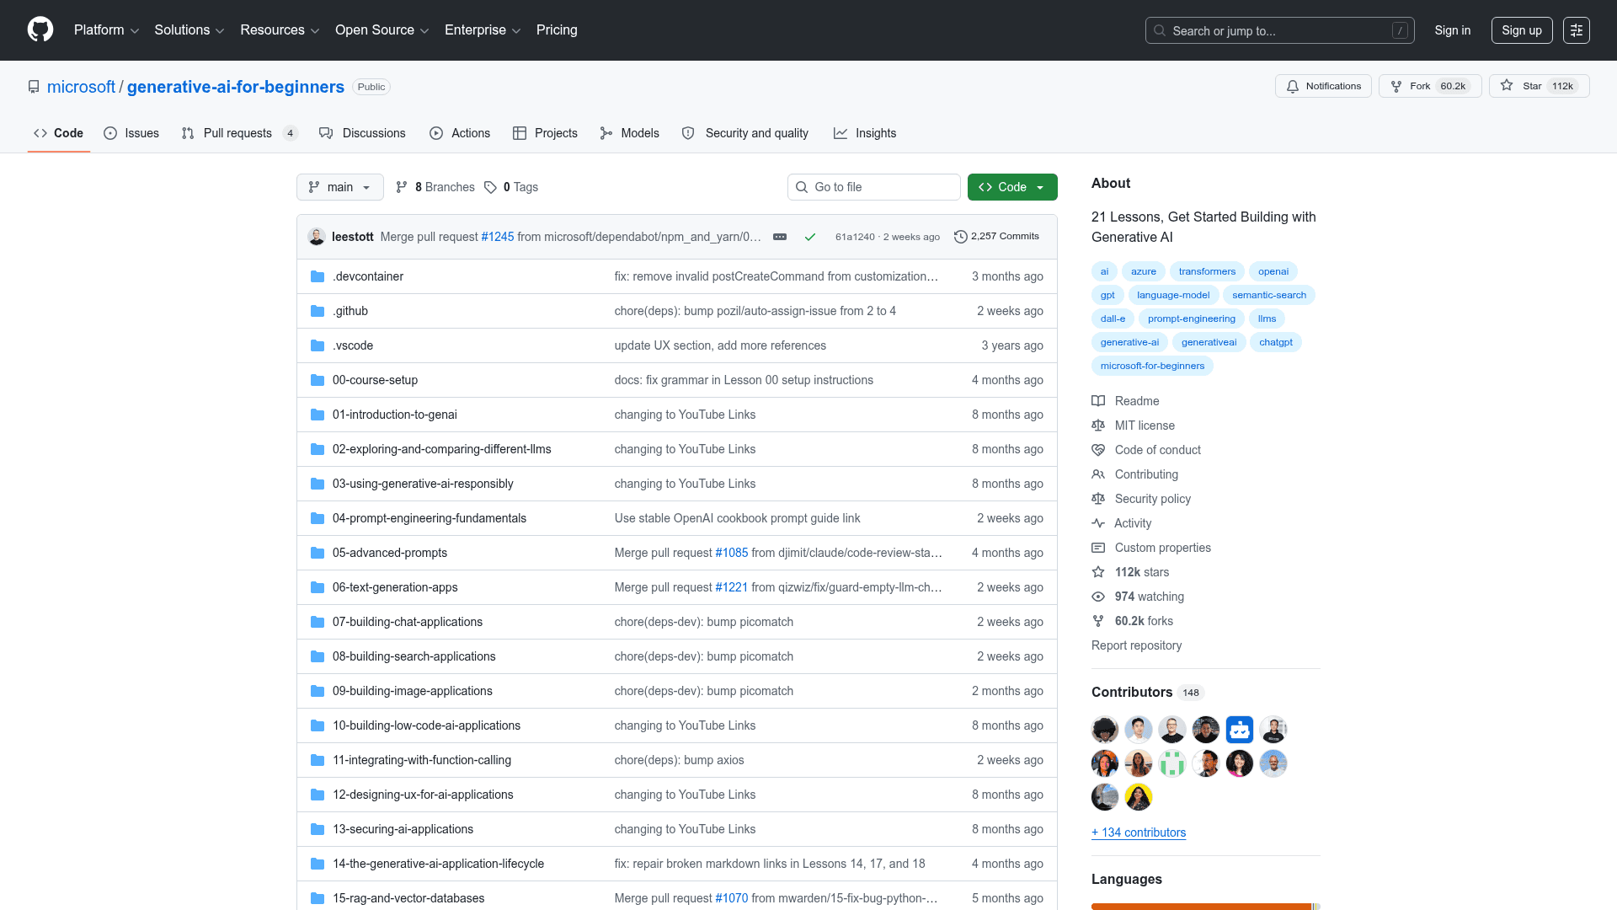Click the Search or jump to field
The width and height of the screenshot is (1617, 910).
[1280, 30]
